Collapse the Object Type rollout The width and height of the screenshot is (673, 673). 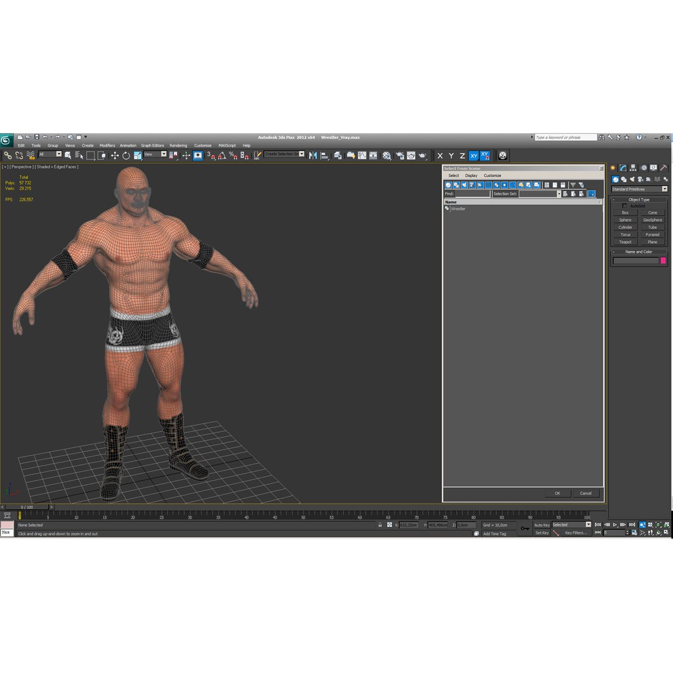639,199
